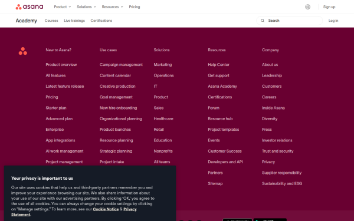Click the Sign up button
This screenshot has height=221, width=354.
(x=329, y=6)
